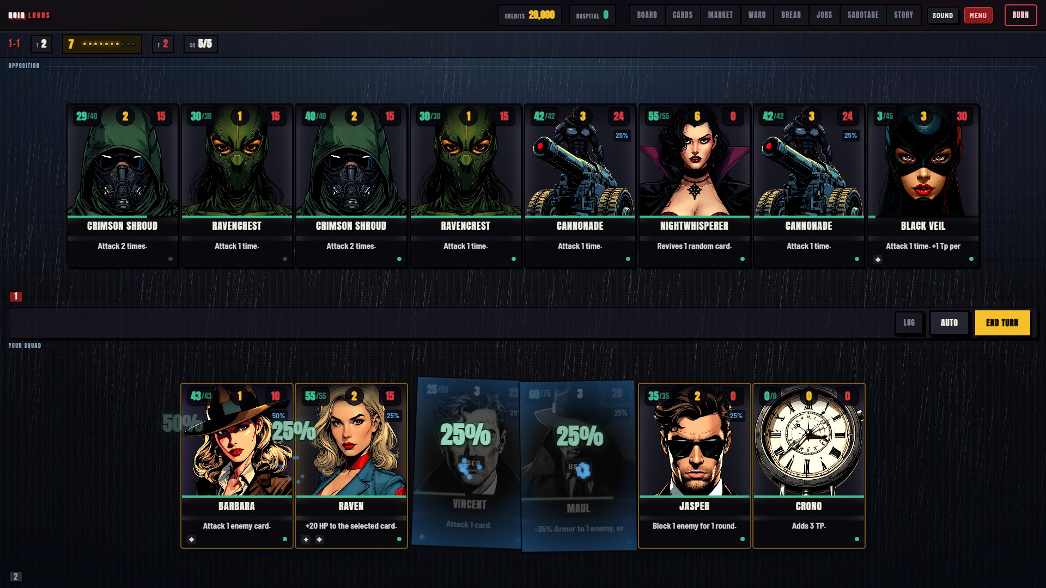Image resolution: width=1046 pixels, height=588 pixels.
Task: Click the 7 turn points meter
Action: click(102, 44)
